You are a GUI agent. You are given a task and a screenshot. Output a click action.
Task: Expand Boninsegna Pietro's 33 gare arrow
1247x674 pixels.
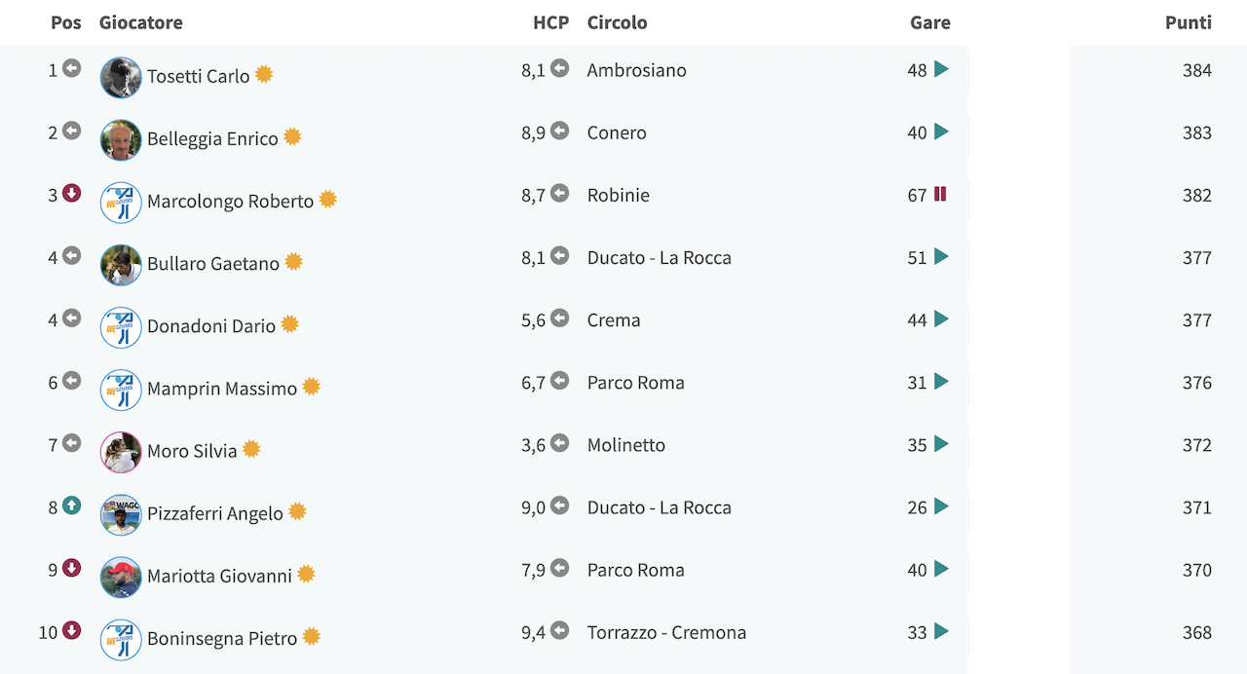point(941,631)
